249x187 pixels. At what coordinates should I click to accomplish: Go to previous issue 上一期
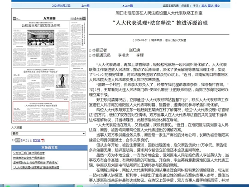[86, 6]
